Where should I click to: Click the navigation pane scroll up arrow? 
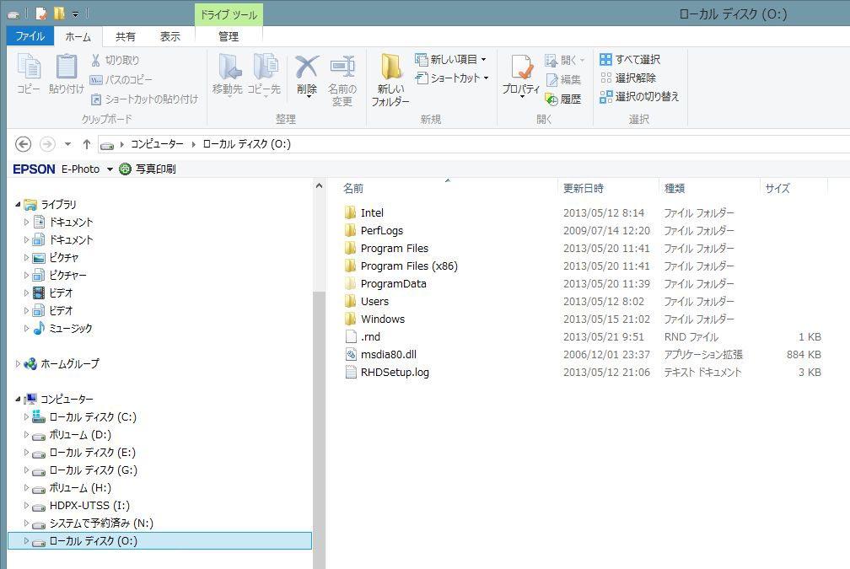click(320, 186)
